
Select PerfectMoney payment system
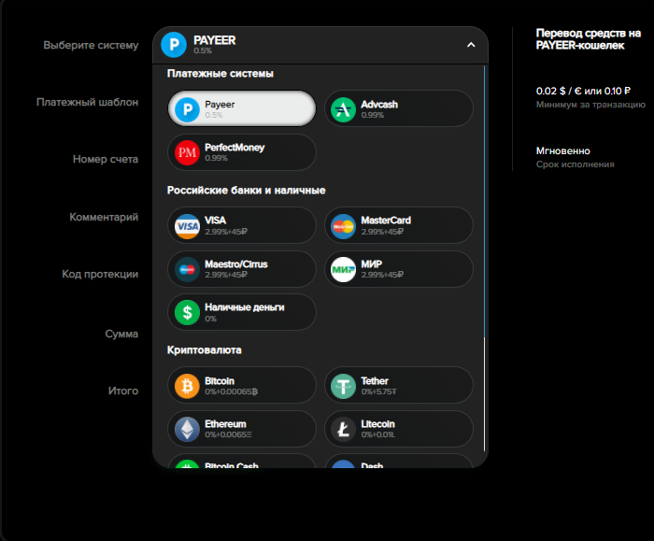(x=242, y=152)
